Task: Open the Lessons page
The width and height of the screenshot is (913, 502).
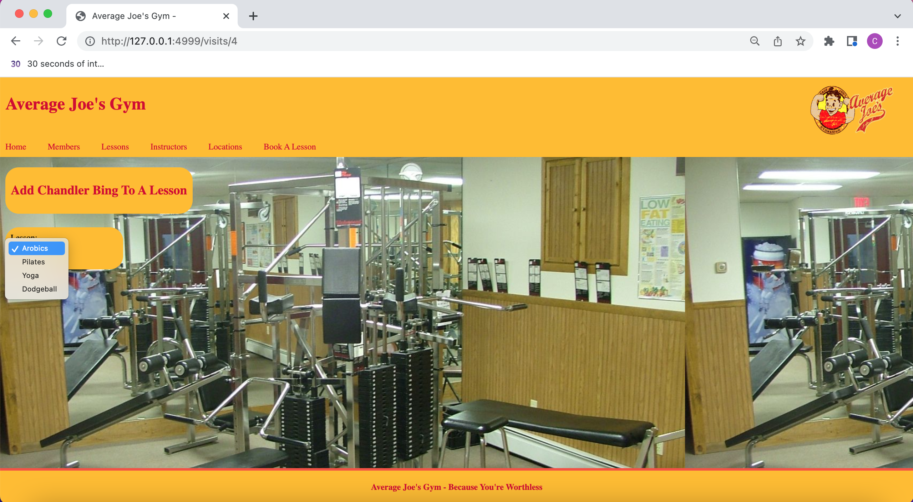Action: (x=115, y=147)
